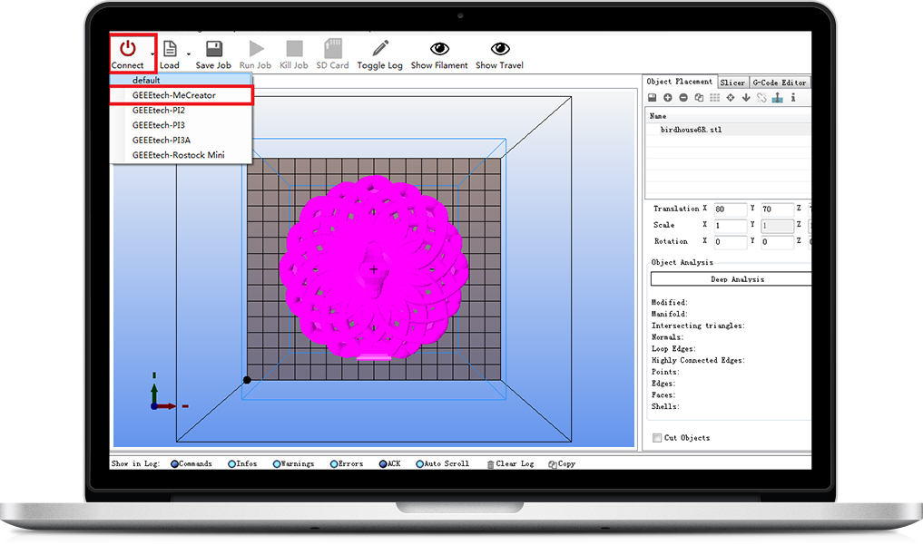The height and width of the screenshot is (545, 923).
Task: Toggle Show Travel eye
Action: coord(500,48)
